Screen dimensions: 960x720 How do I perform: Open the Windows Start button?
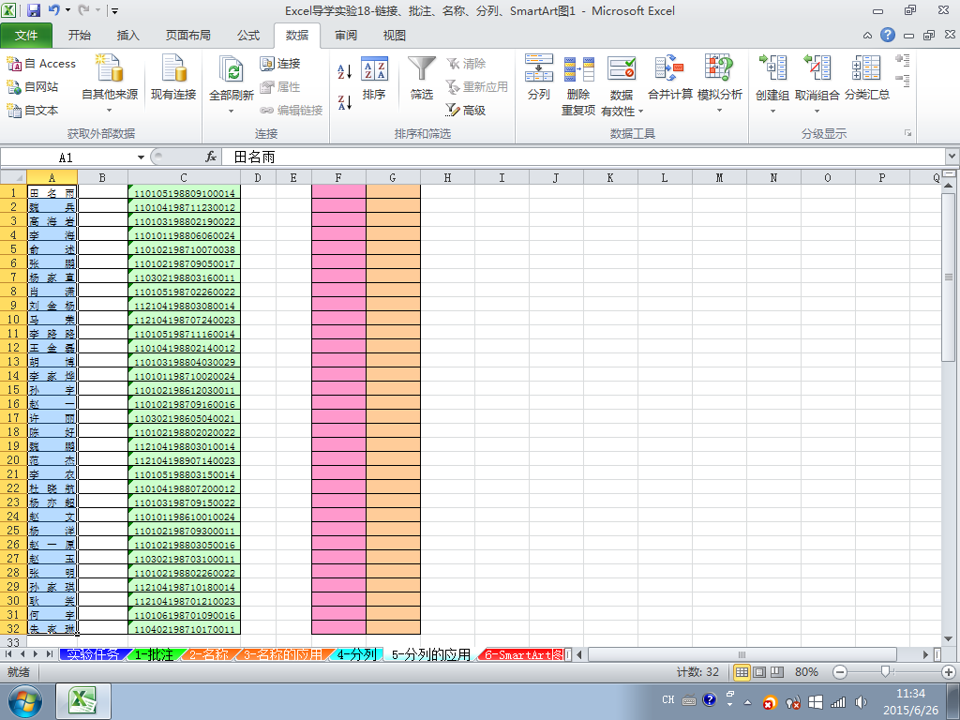coord(24,701)
